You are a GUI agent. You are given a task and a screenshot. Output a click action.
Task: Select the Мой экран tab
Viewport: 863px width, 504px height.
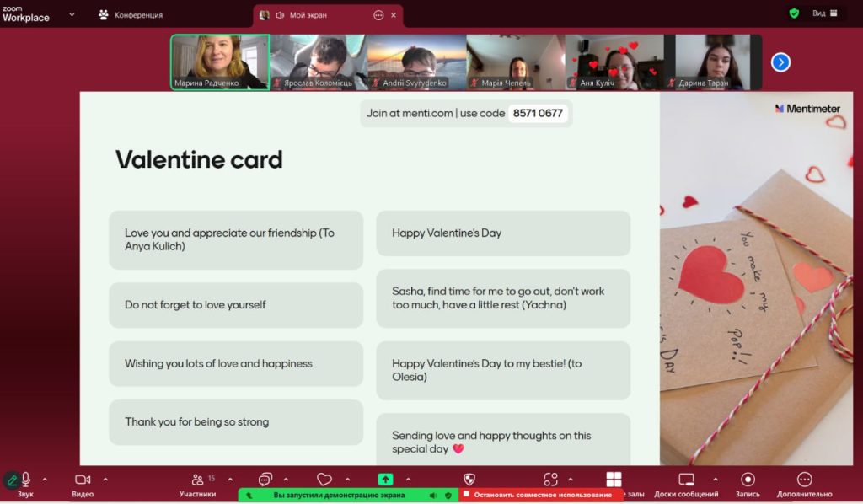click(x=308, y=15)
